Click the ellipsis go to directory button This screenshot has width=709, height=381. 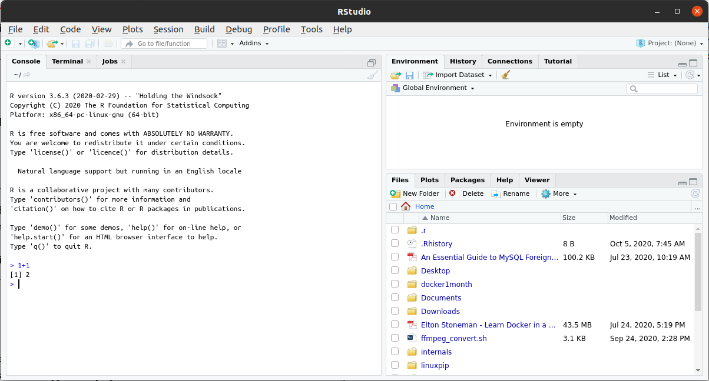pos(697,207)
